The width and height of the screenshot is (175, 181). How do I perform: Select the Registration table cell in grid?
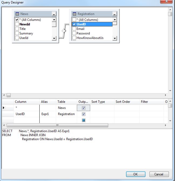click(x=66, y=114)
